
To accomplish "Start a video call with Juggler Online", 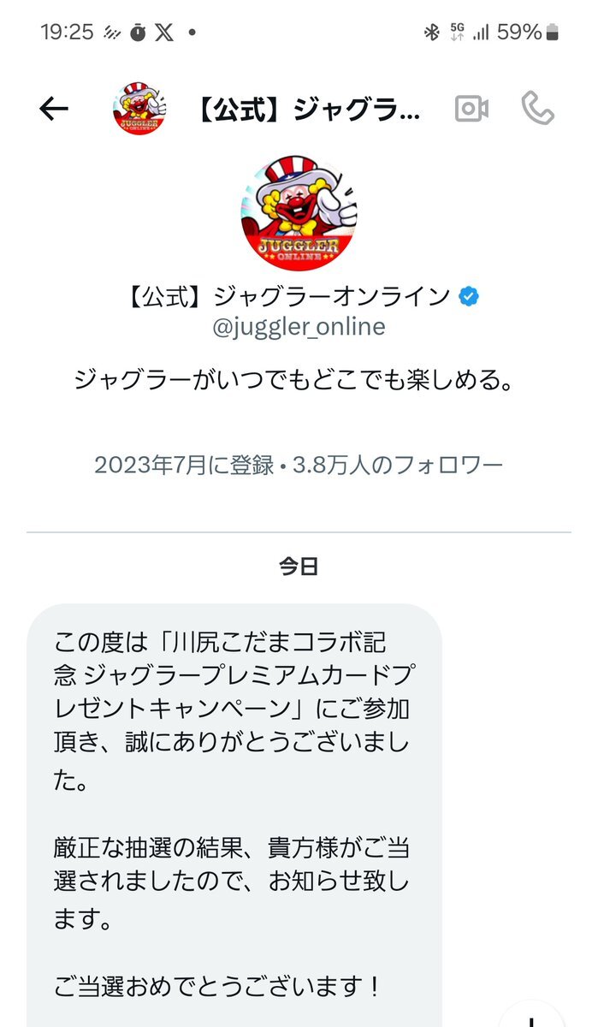I will click(471, 109).
